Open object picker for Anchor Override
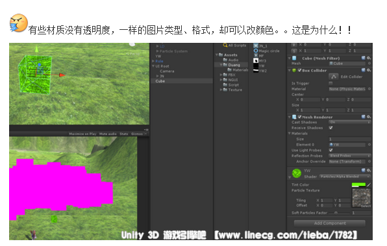Image resolution: width=387 pixels, height=246 pixels. [369, 162]
